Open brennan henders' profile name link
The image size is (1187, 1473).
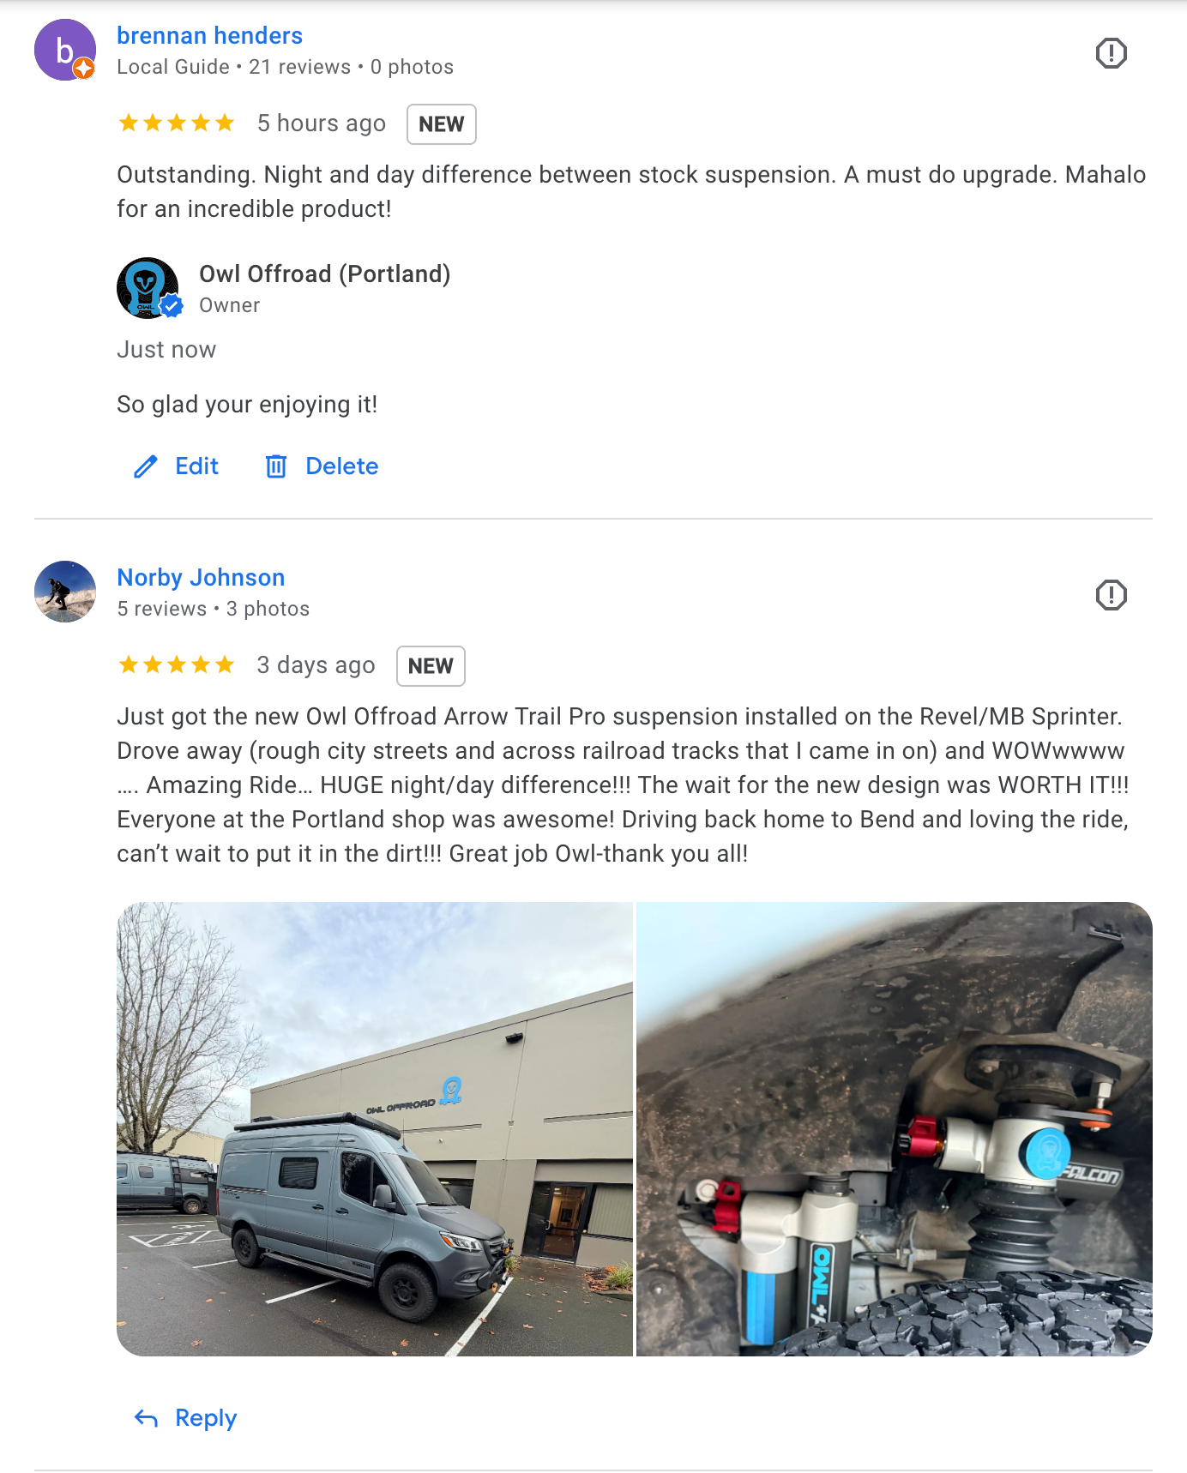tap(210, 36)
